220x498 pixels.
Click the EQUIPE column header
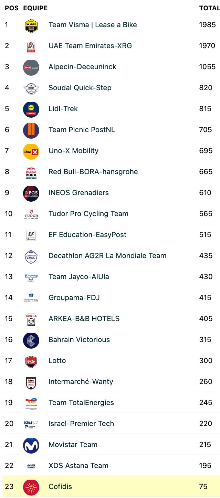click(35, 8)
